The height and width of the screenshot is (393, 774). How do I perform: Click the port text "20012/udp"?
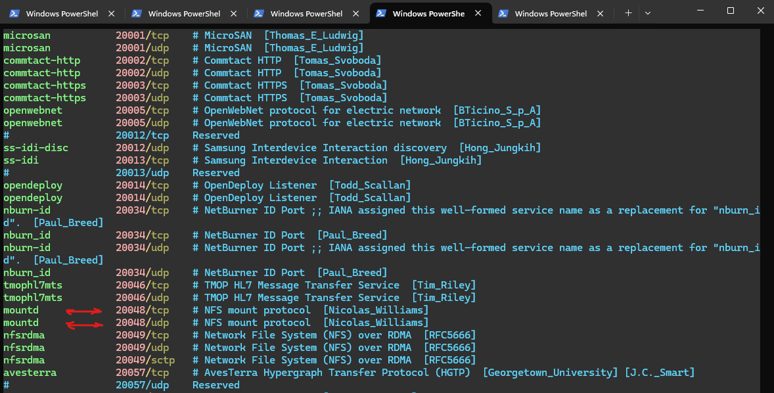pyautogui.click(x=142, y=148)
